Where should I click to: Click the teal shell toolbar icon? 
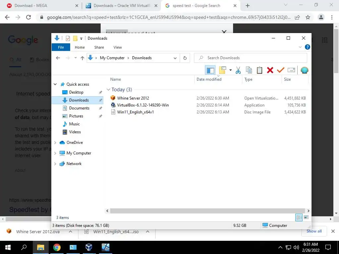[x=305, y=70]
